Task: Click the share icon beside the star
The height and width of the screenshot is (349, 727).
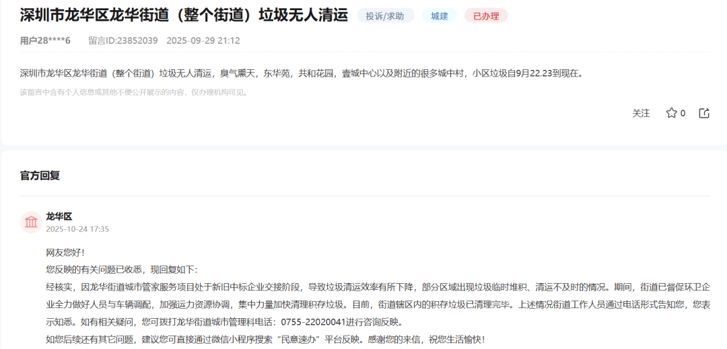Action: (x=704, y=113)
